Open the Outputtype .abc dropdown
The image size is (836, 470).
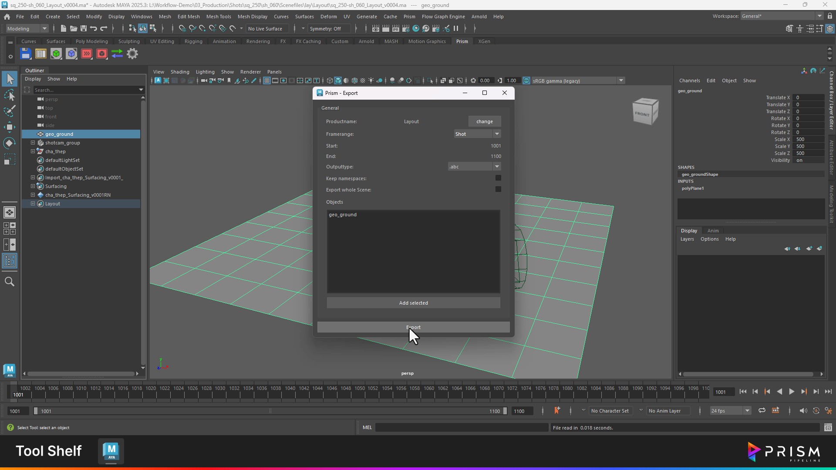pyautogui.click(x=474, y=167)
